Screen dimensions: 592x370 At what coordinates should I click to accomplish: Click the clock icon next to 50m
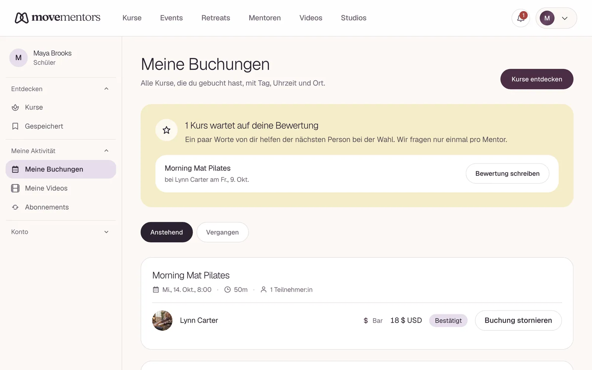228,290
